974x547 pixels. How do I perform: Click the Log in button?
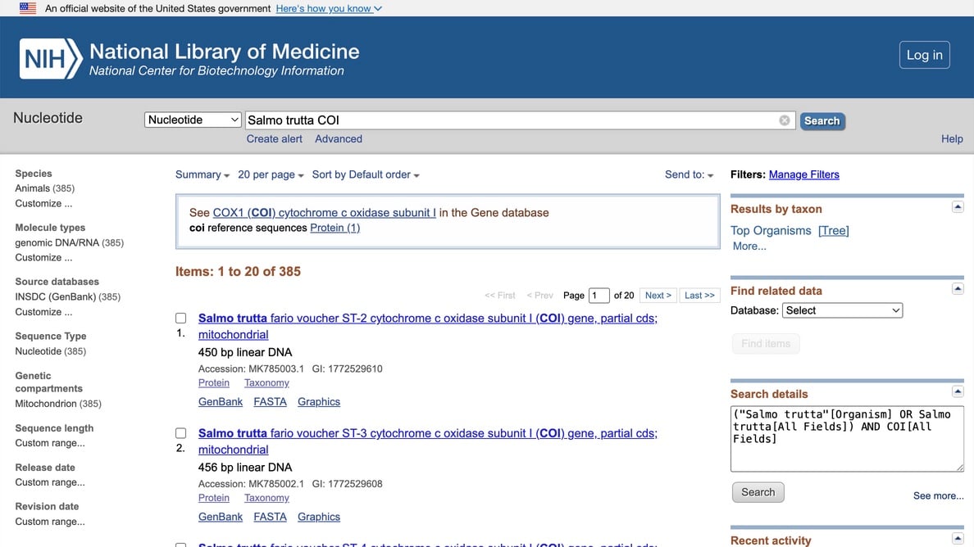[924, 55]
